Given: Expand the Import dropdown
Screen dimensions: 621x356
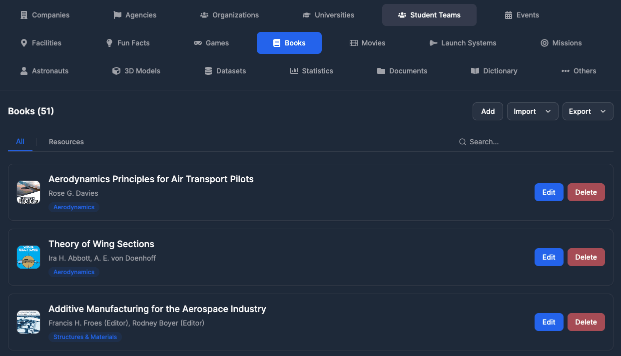Looking at the screenshot, I should [532, 111].
